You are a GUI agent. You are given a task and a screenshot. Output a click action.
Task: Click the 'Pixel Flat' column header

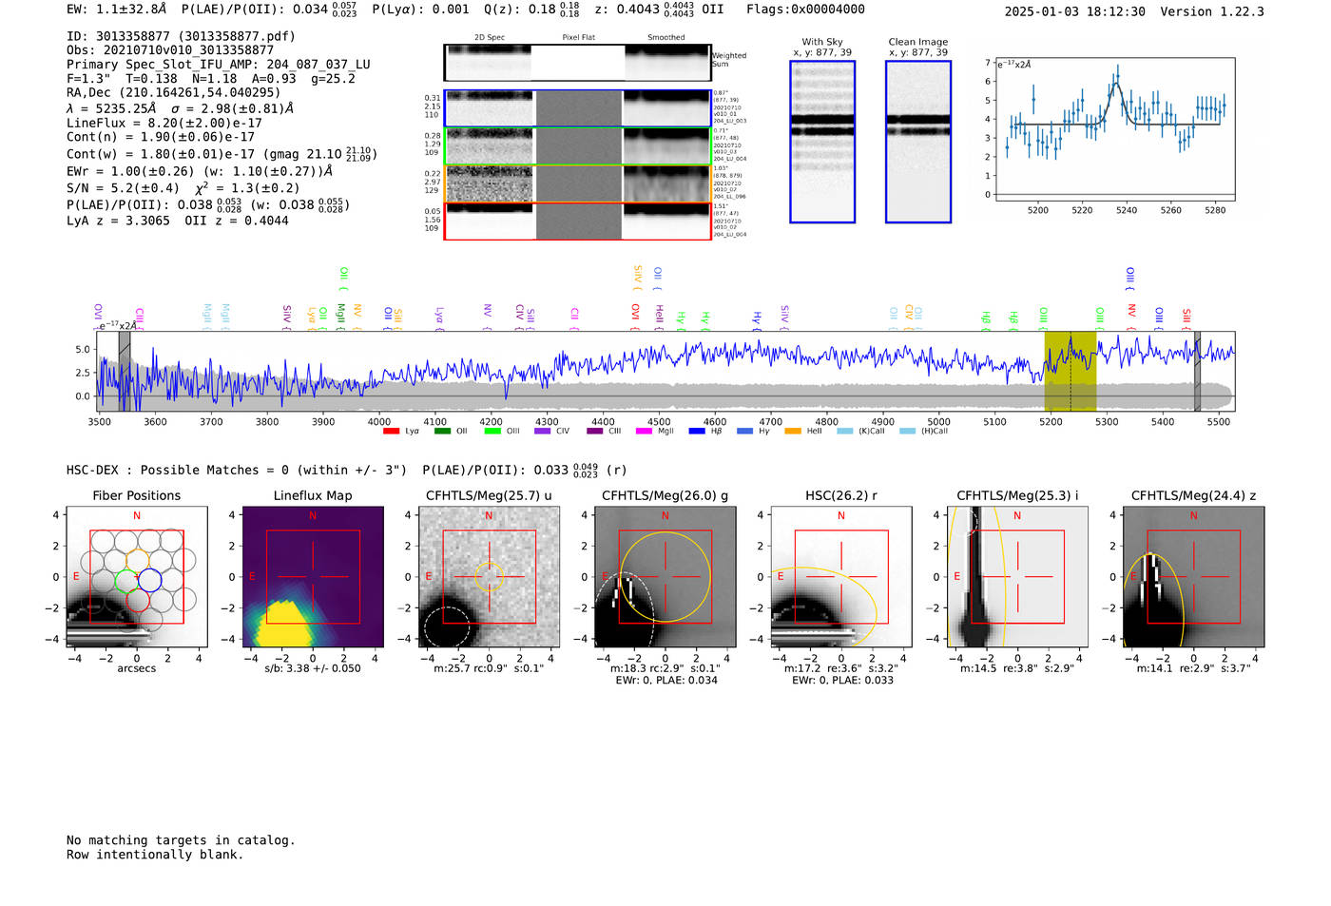[x=578, y=37]
